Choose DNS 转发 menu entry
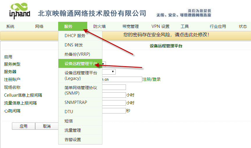 [74, 45]
